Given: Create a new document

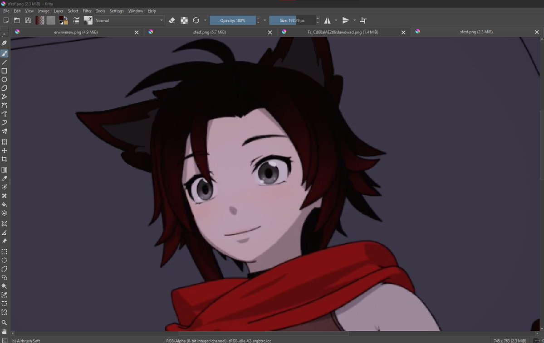Looking at the screenshot, I should (5, 20).
